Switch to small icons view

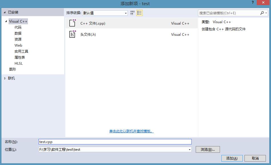[x=132, y=13]
